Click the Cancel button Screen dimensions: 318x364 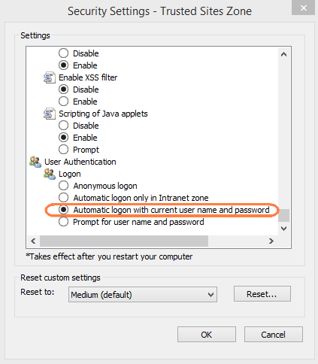tap(274, 335)
